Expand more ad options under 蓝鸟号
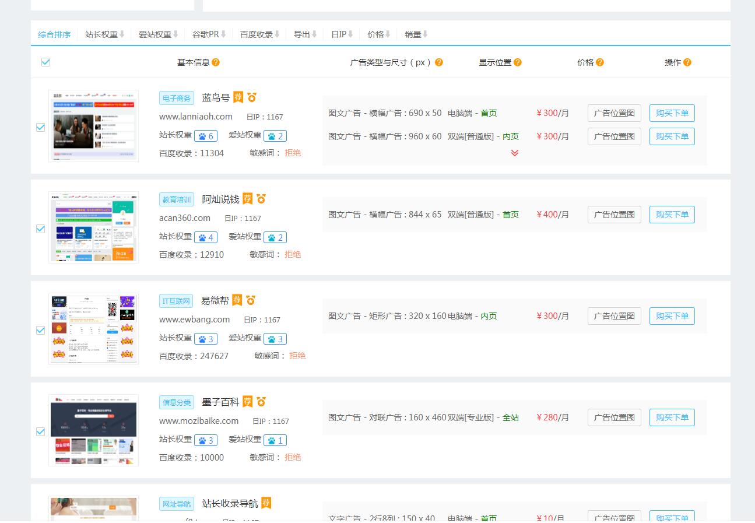 pyautogui.click(x=514, y=153)
